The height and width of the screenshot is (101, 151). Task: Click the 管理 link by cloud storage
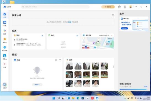pyautogui.click(x=146, y=87)
